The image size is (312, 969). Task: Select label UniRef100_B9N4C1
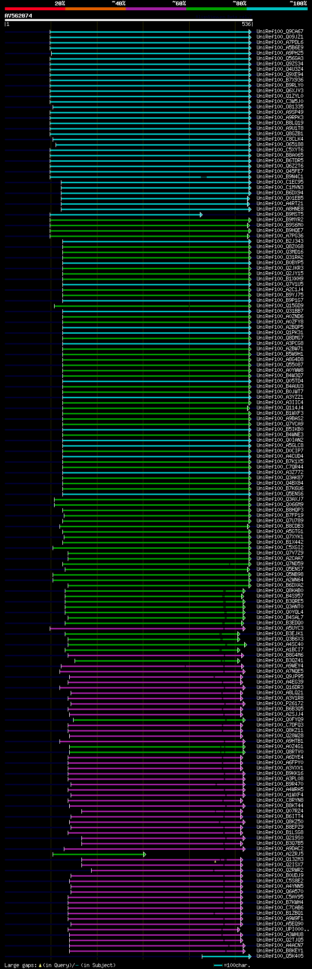[x=280, y=176]
